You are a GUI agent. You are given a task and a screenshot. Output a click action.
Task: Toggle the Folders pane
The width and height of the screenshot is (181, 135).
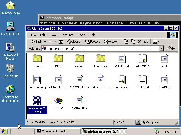click(x=93, y=42)
